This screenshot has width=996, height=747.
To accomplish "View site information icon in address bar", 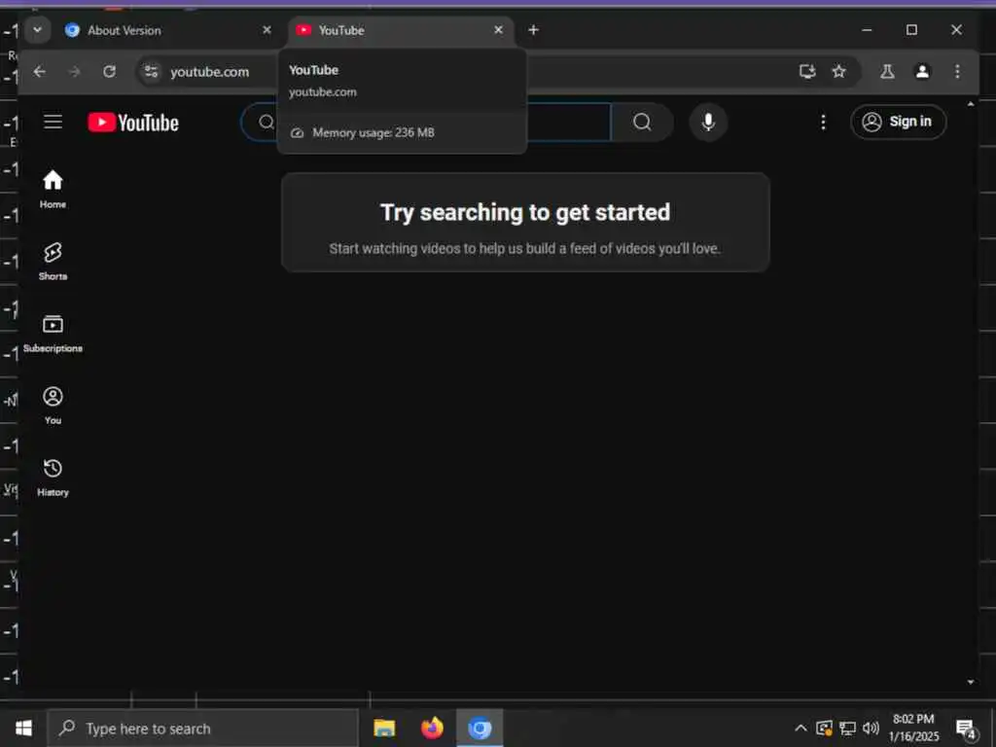I will [151, 72].
